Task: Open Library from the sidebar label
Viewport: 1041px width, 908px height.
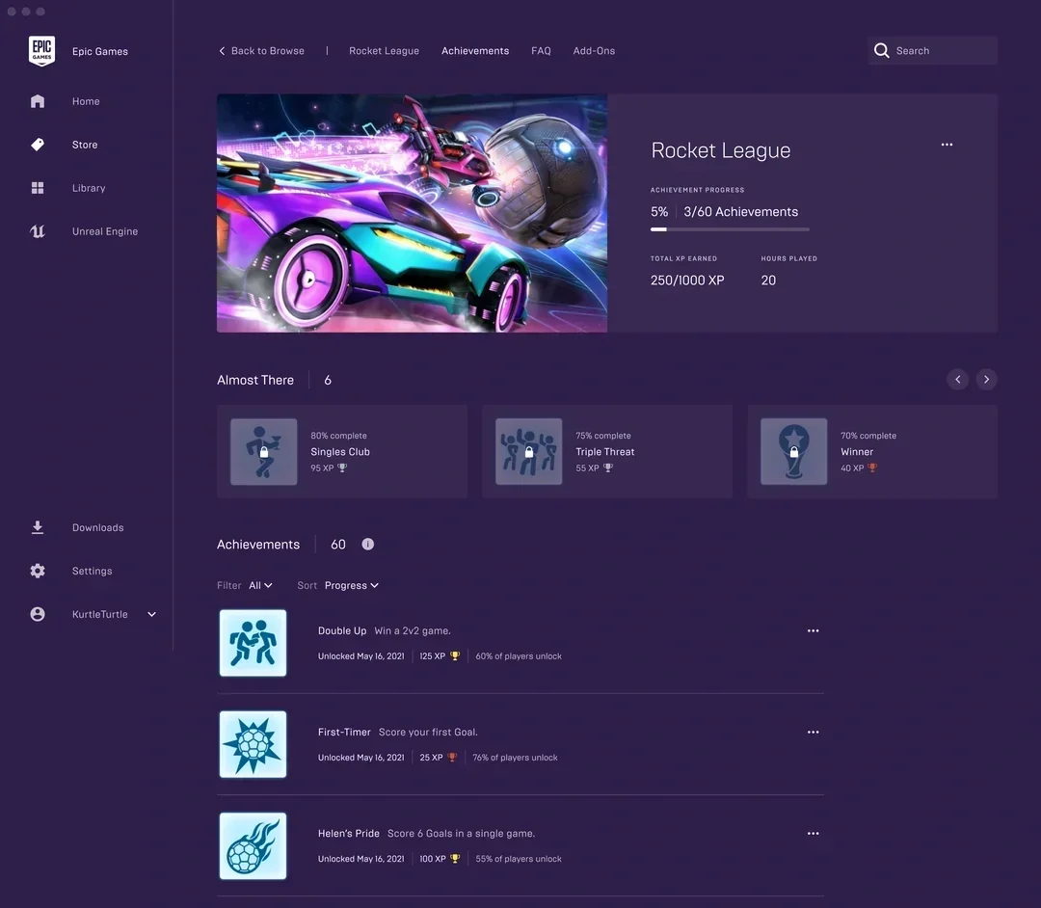Action: 89,188
